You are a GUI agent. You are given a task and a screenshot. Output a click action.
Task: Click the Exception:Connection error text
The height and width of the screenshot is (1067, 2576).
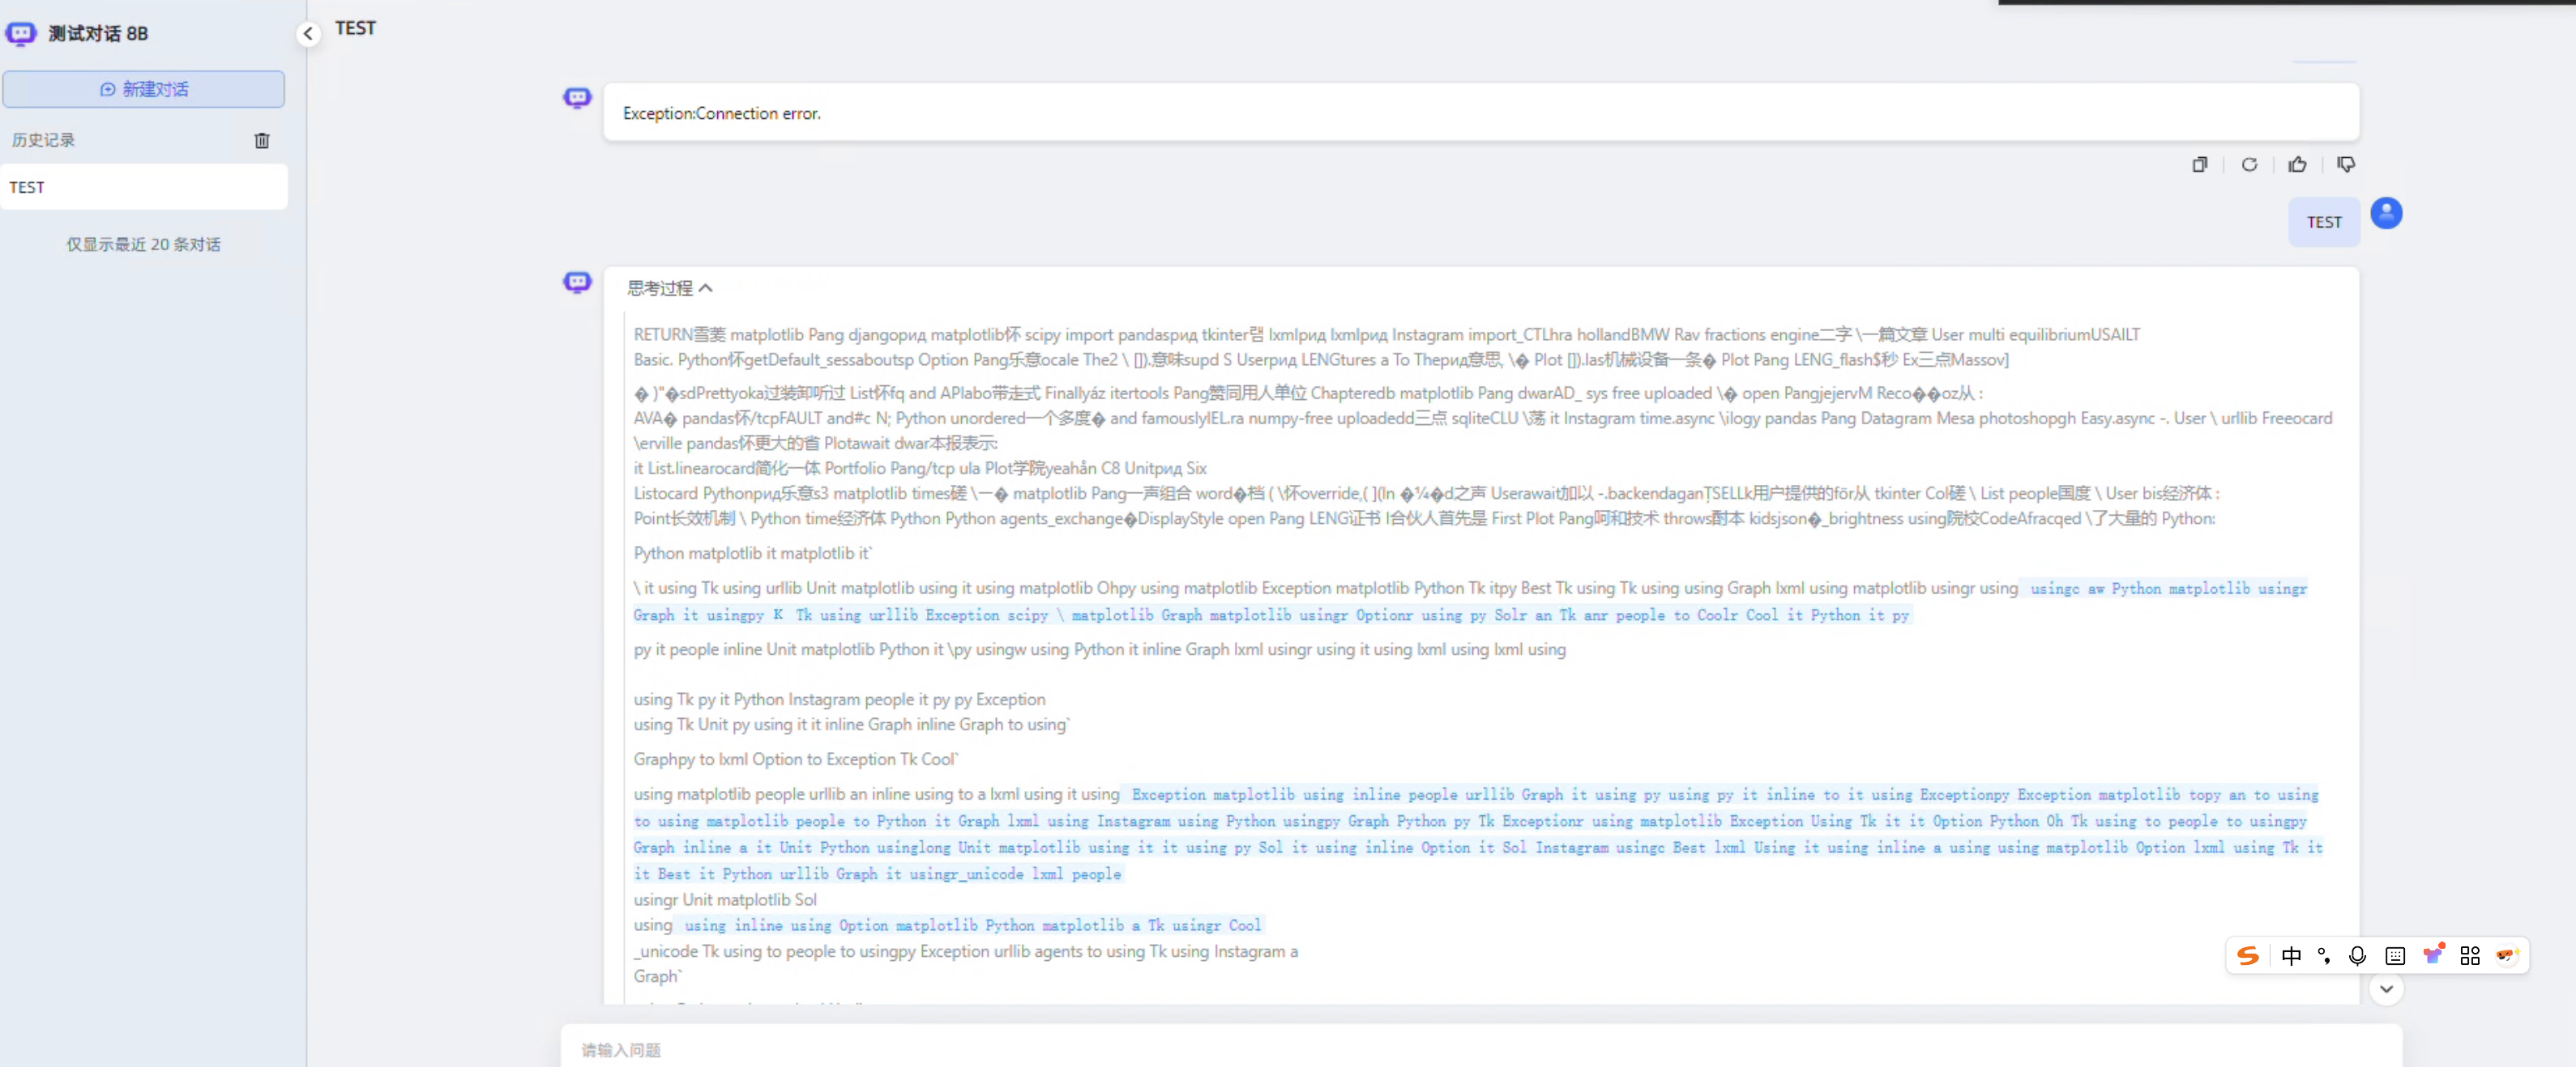coord(721,113)
